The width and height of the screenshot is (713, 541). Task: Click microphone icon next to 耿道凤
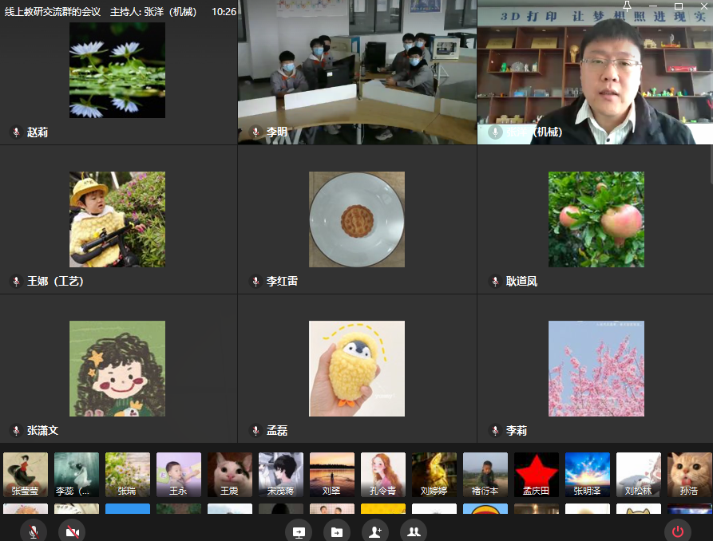(495, 282)
